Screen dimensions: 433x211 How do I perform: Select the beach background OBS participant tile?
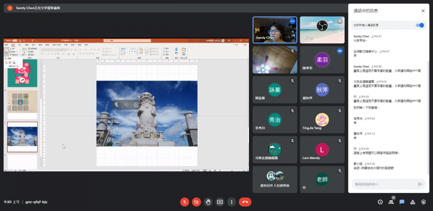322,30
